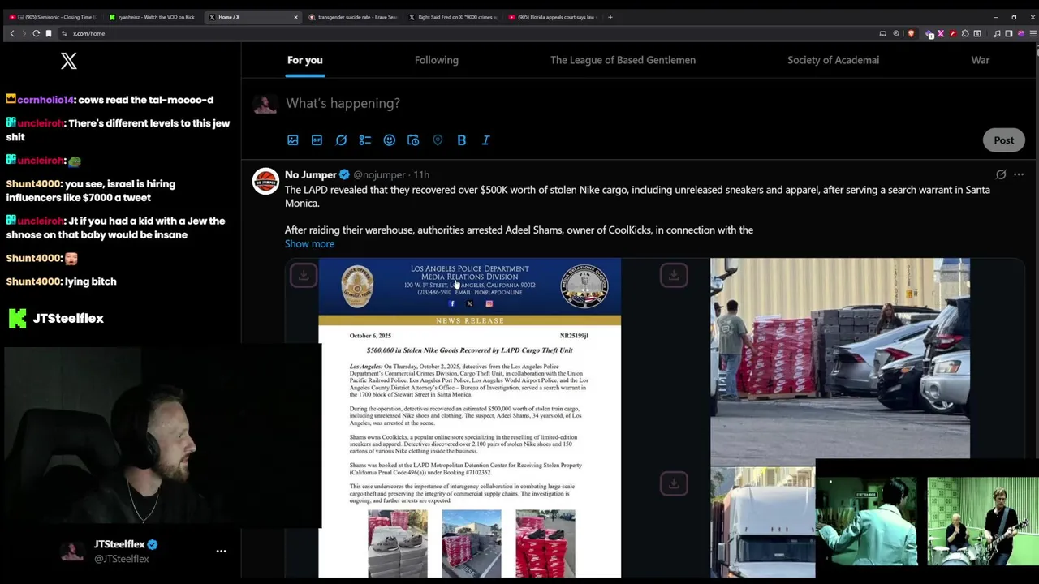
Task: Click the composer profile avatar
Action: point(265,104)
